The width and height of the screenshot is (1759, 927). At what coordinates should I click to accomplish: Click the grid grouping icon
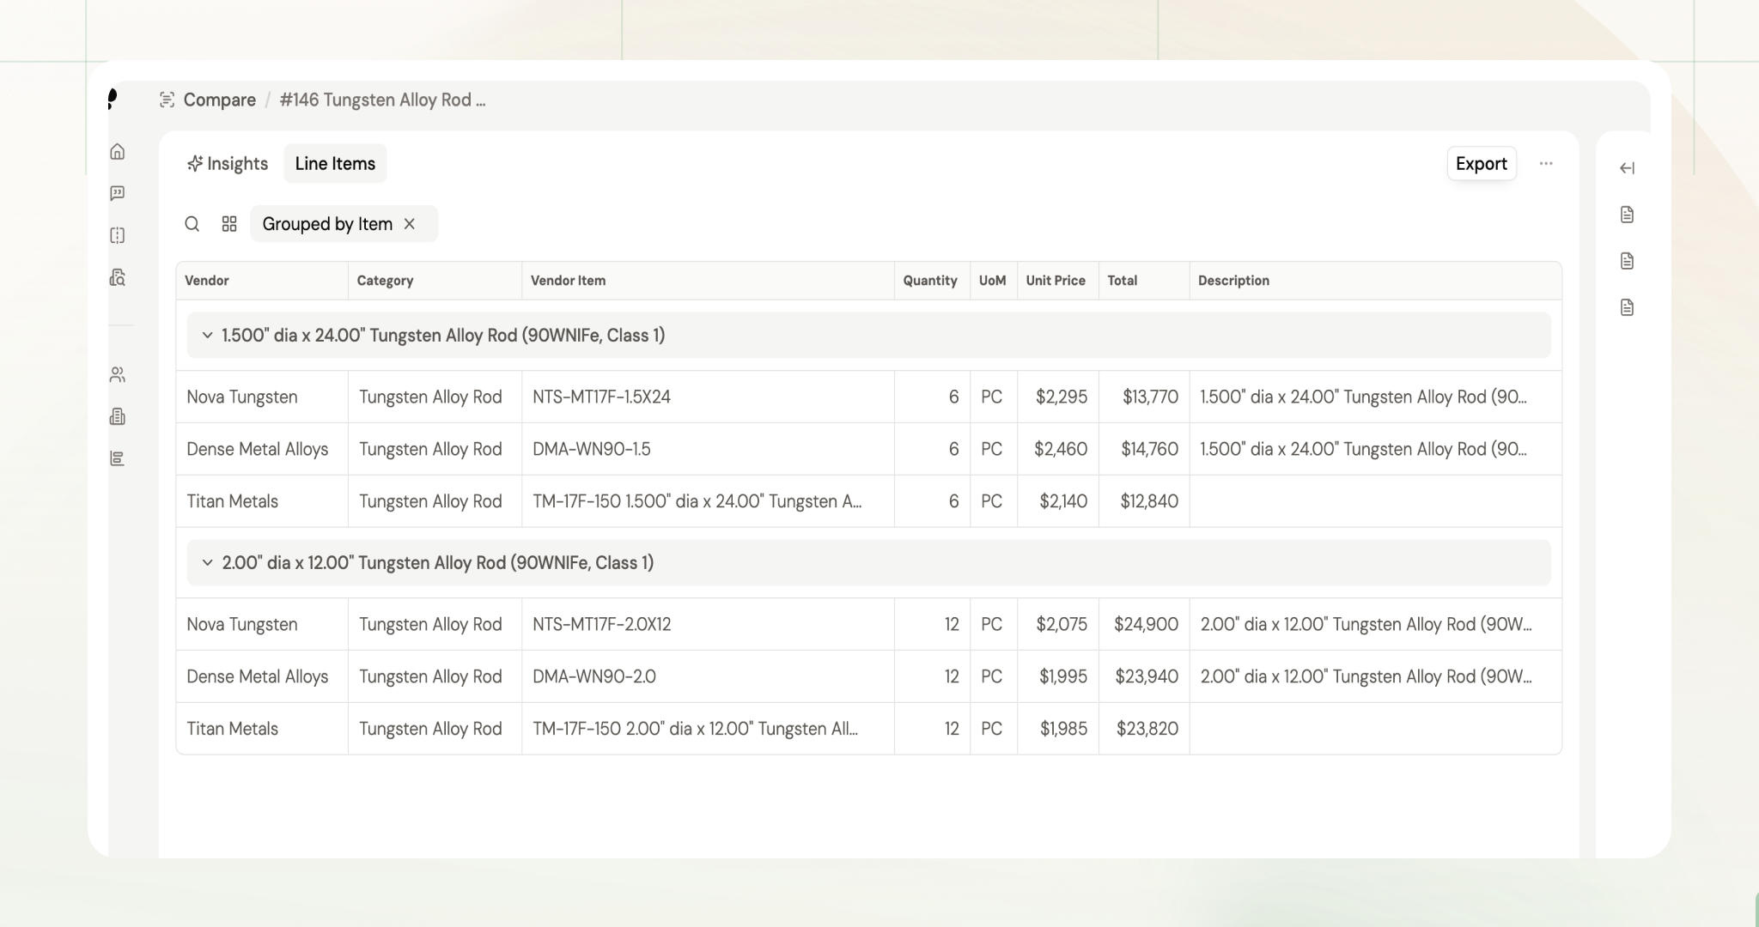click(x=229, y=224)
